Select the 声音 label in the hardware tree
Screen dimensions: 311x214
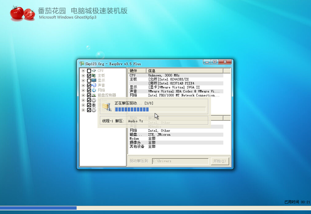pos(101,85)
